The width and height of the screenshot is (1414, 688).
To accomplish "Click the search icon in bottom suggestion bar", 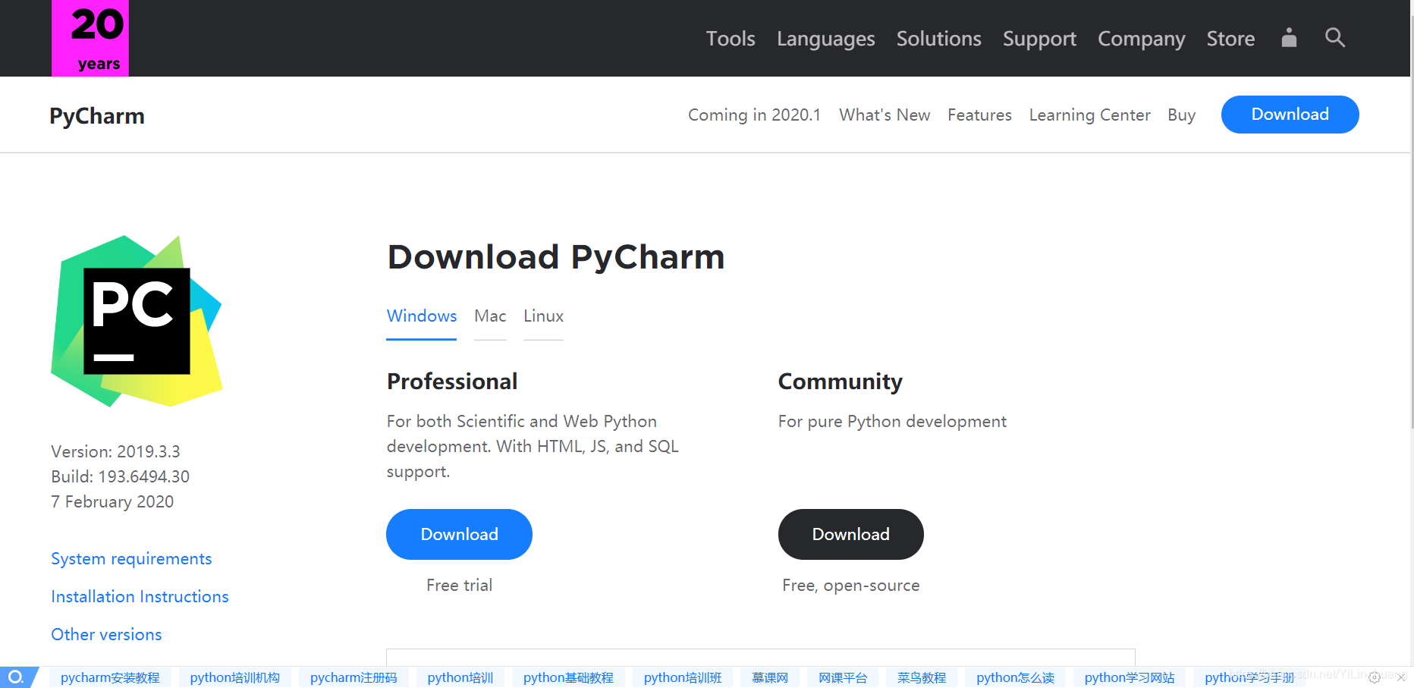I will pyautogui.click(x=17, y=677).
